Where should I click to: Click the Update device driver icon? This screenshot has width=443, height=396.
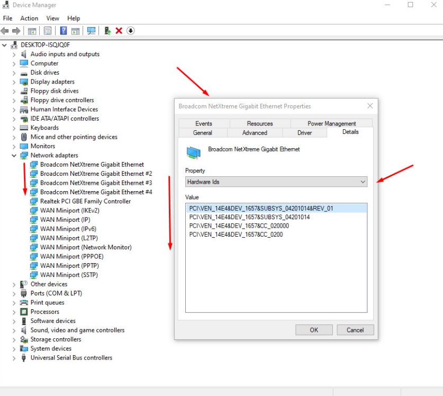pyautogui.click(x=107, y=31)
